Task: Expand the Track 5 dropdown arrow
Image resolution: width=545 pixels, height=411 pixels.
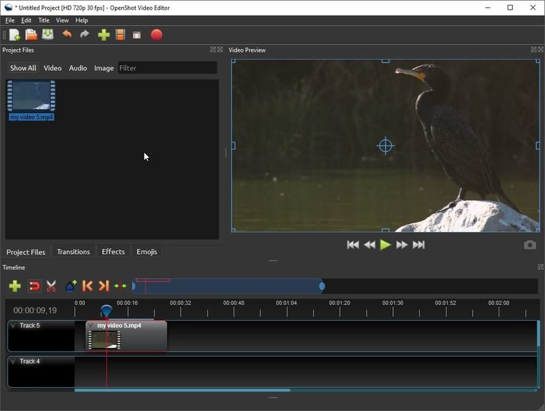Action: coord(13,326)
